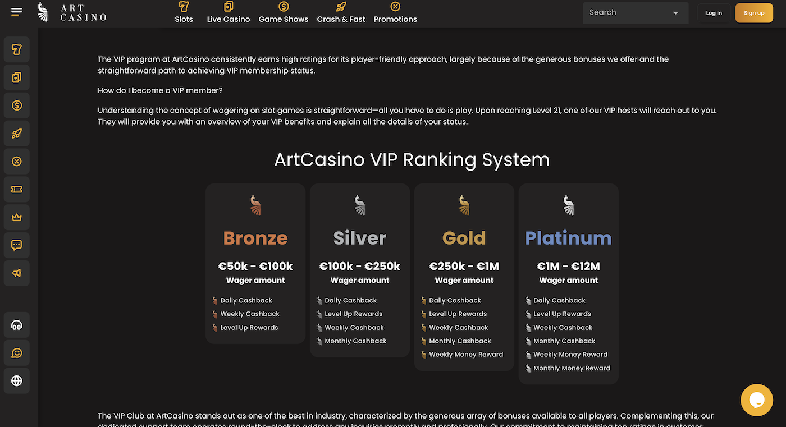This screenshot has height=427, width=786.
Task: Open the orange live chat bubble
Action: [756, 400]
